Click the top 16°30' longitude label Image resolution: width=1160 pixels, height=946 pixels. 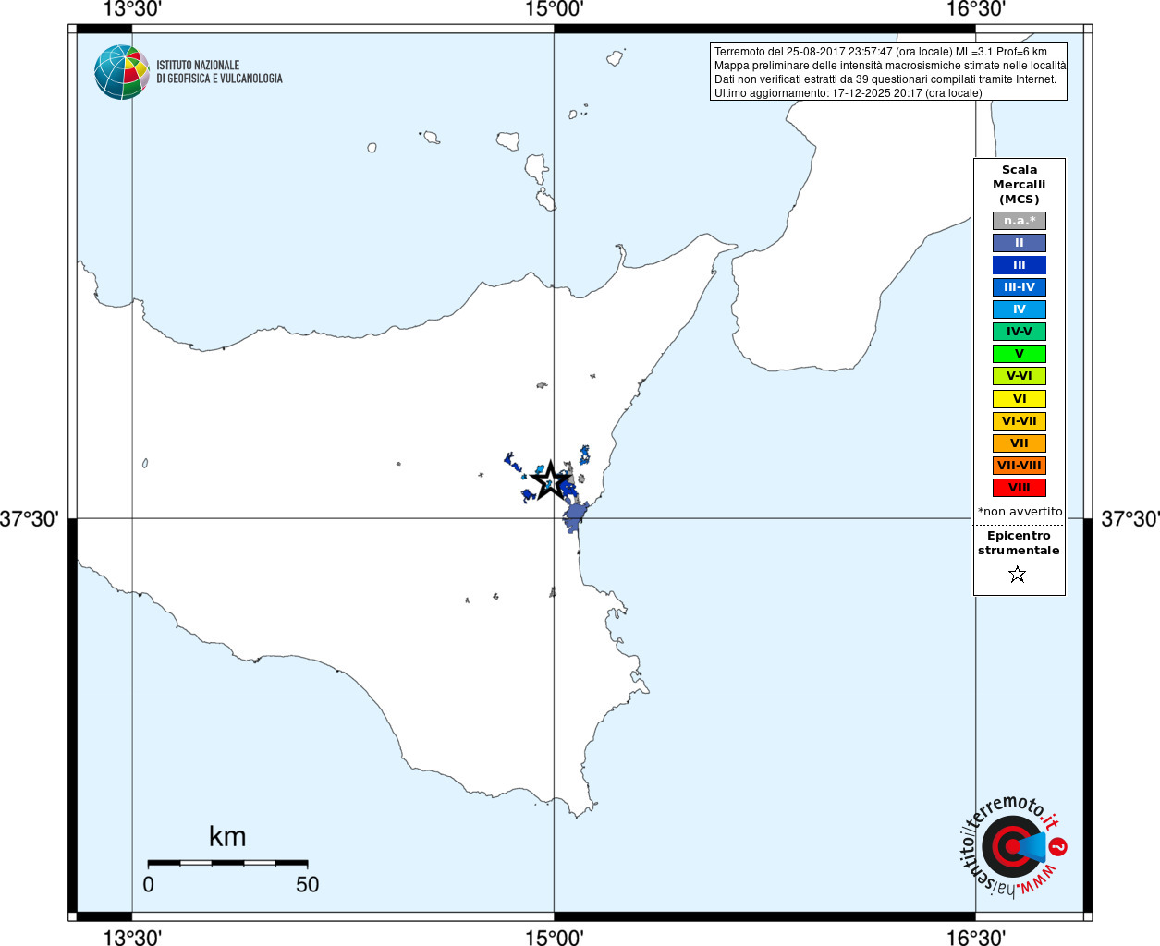pos(976,10)
